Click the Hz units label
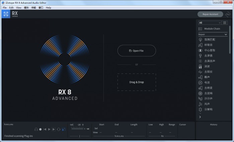This screenshot has height=142, width=234. (162, 136)
